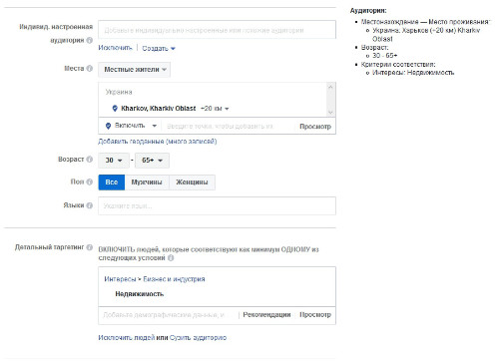Open Включить location mode dropdown
This screenshot has height=362, width=499.
click(131, 126)
